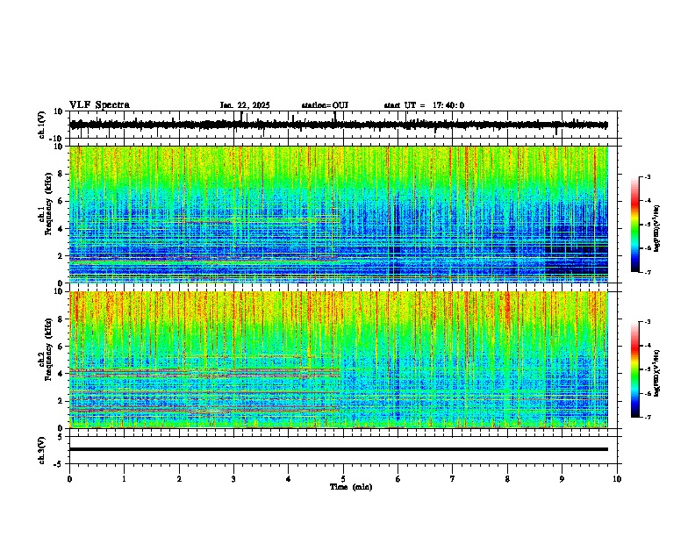The image size is (695, 537).
Task: Click the "9" tick label on the time axis
Action: (562, 479)
